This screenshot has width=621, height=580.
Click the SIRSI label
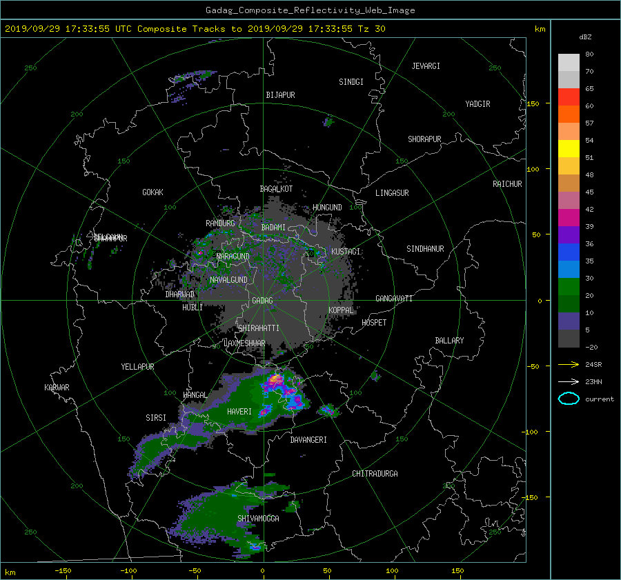pos(156,418)
